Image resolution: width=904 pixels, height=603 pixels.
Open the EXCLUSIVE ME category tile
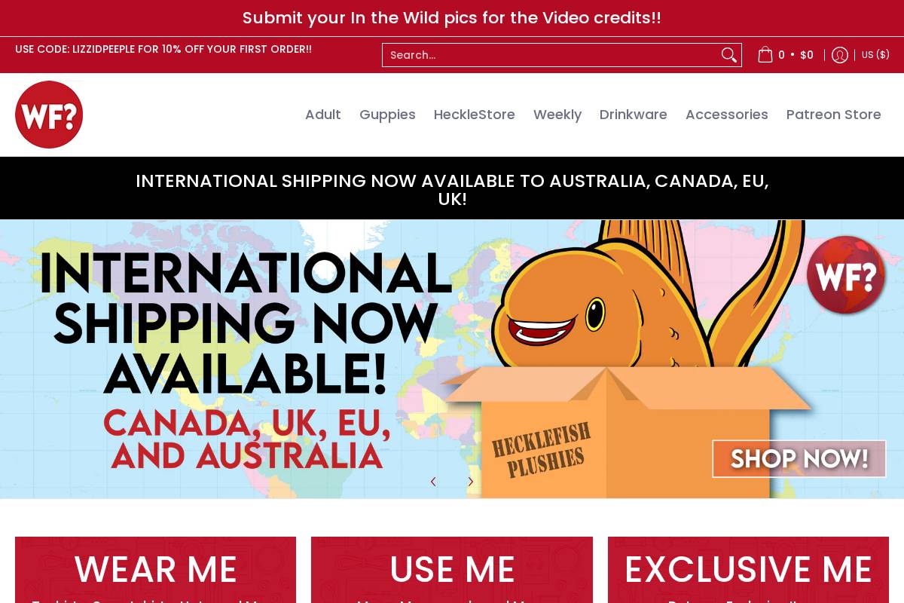coord(748,570)
